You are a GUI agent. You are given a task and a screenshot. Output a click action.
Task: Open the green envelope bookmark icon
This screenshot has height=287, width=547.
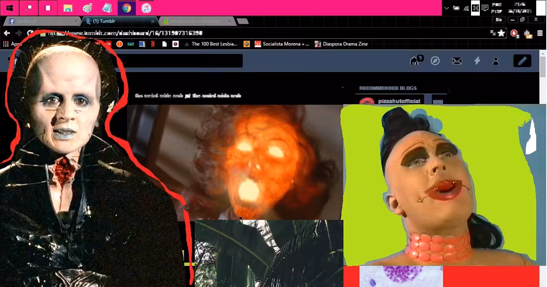[x=130, y=44]
